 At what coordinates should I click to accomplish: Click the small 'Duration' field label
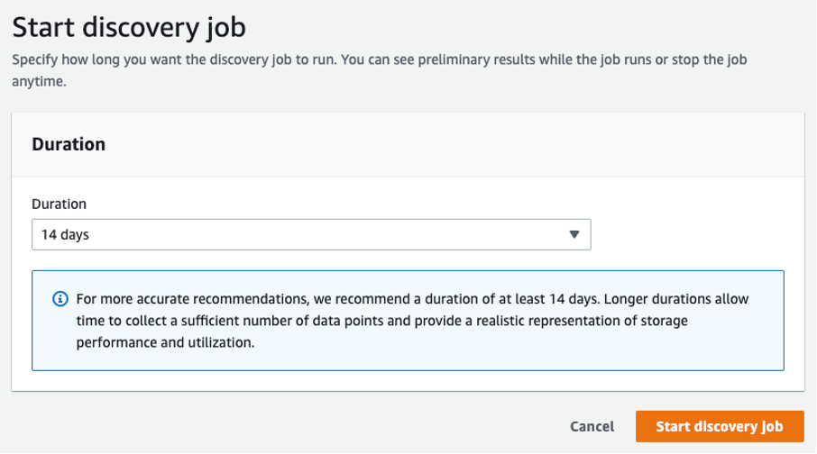(59, 204)
